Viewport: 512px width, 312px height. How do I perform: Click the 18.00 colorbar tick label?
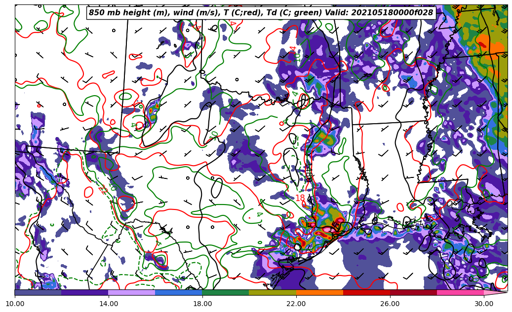[x=202, y=304]
